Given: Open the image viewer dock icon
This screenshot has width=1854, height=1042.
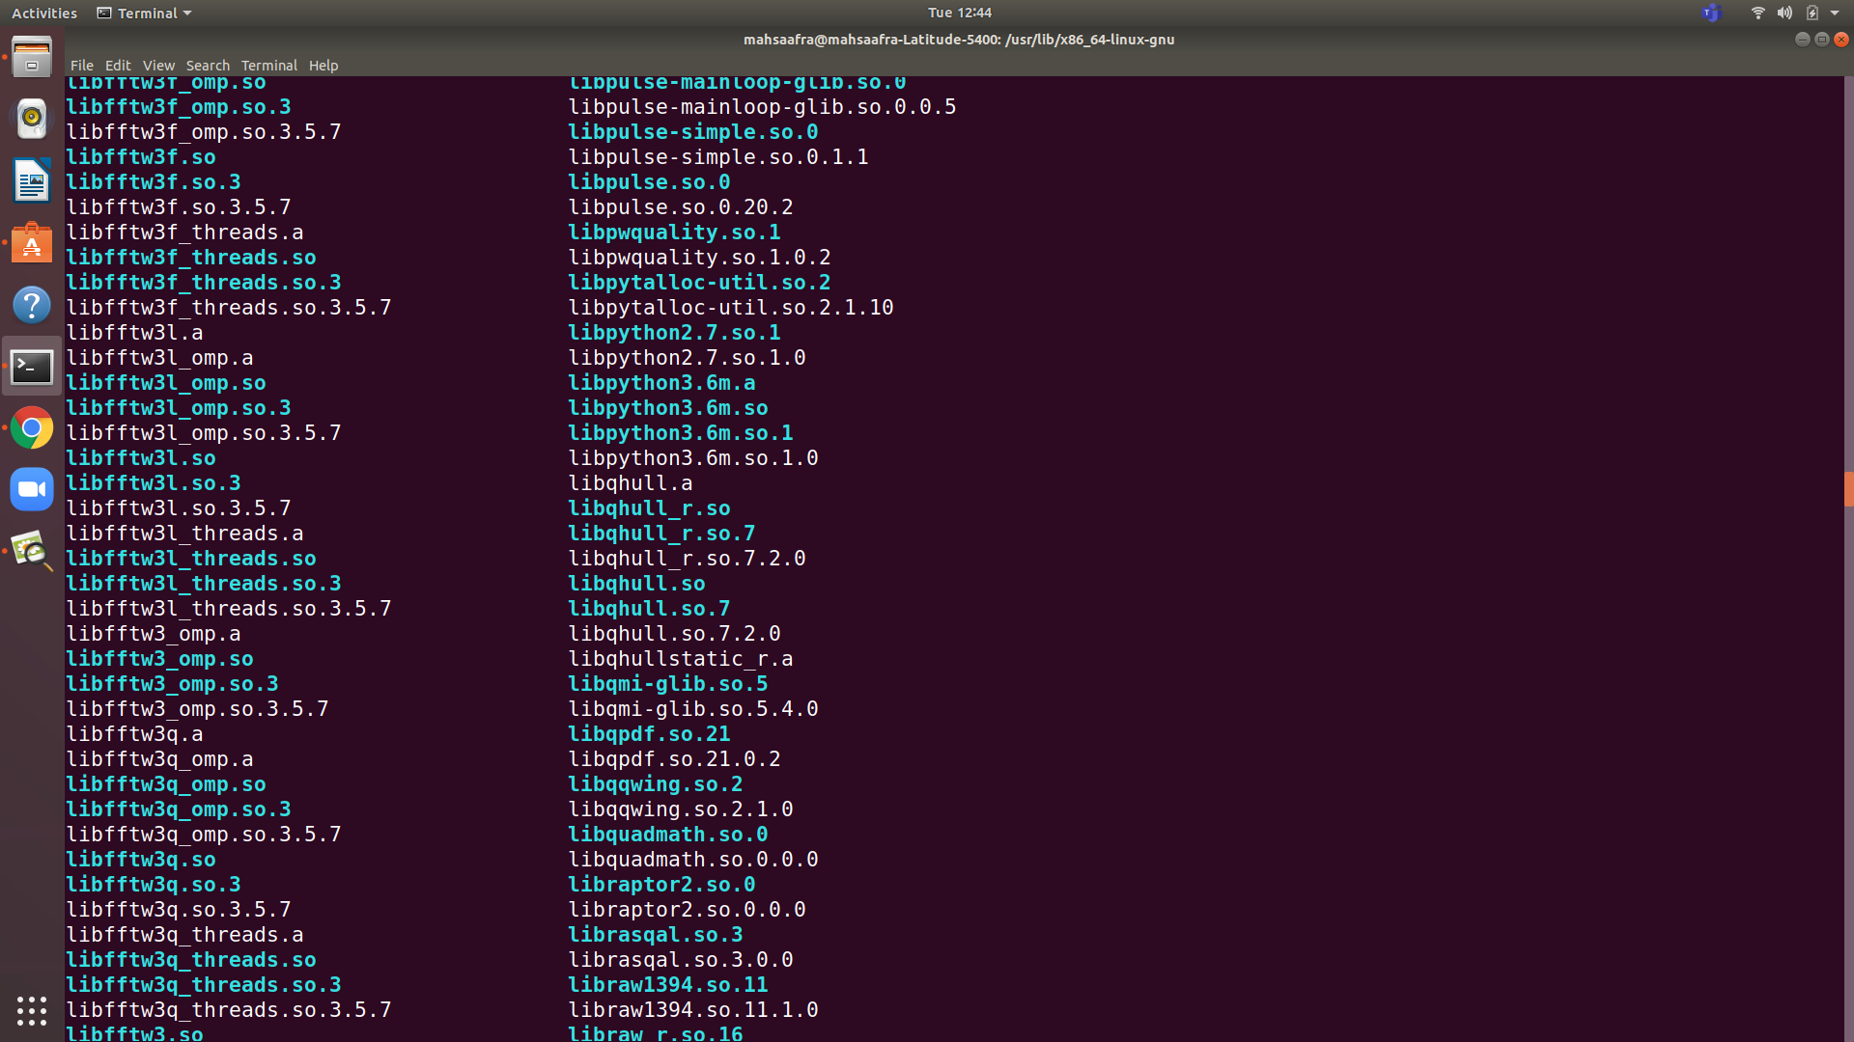Looking at the screenshot, I should coord(31,552).
